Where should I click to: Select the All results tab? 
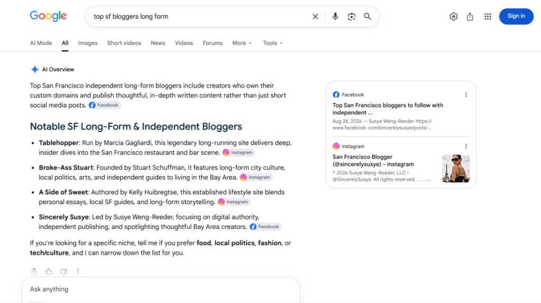click(65, 43)
